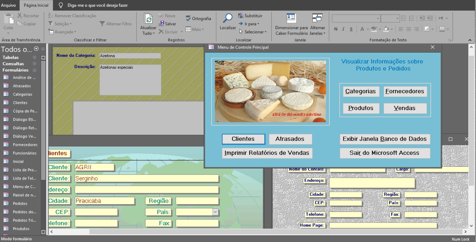Open the Pedidos form in navigation pane
Image resolution: width=476 pixels, height=242 pixels.
coord(20,203)
